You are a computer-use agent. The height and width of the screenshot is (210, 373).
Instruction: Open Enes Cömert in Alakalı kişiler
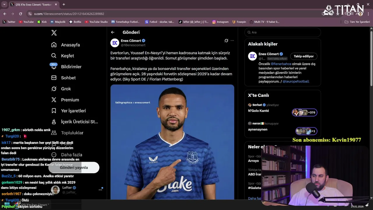pyautogui.click(x=268, y=54)
